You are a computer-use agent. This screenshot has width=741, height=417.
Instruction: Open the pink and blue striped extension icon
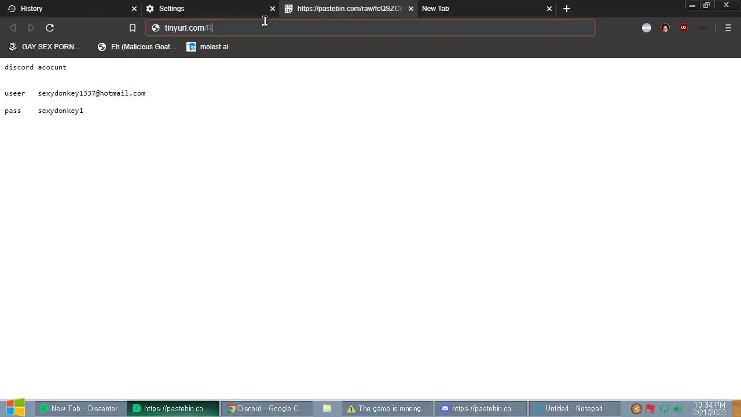click(647, 28)
